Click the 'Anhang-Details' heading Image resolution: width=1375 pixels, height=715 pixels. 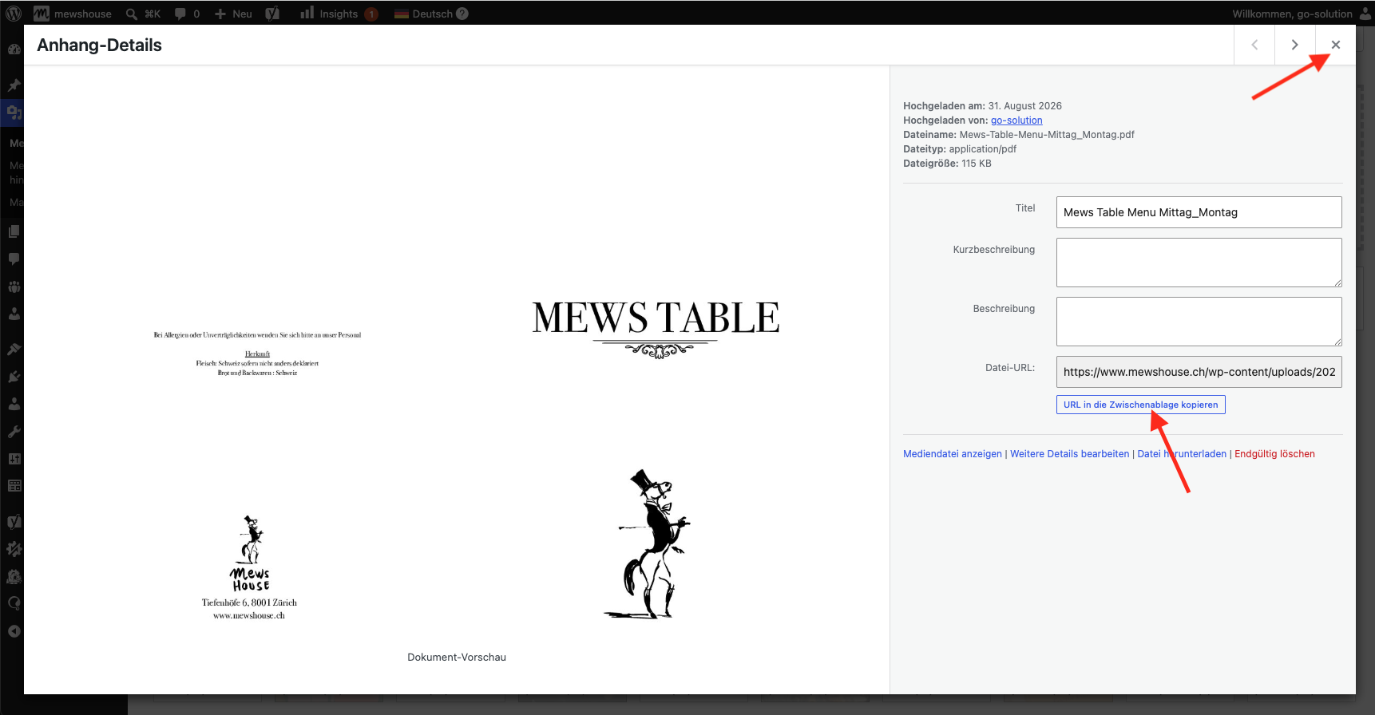coord(99,45)
